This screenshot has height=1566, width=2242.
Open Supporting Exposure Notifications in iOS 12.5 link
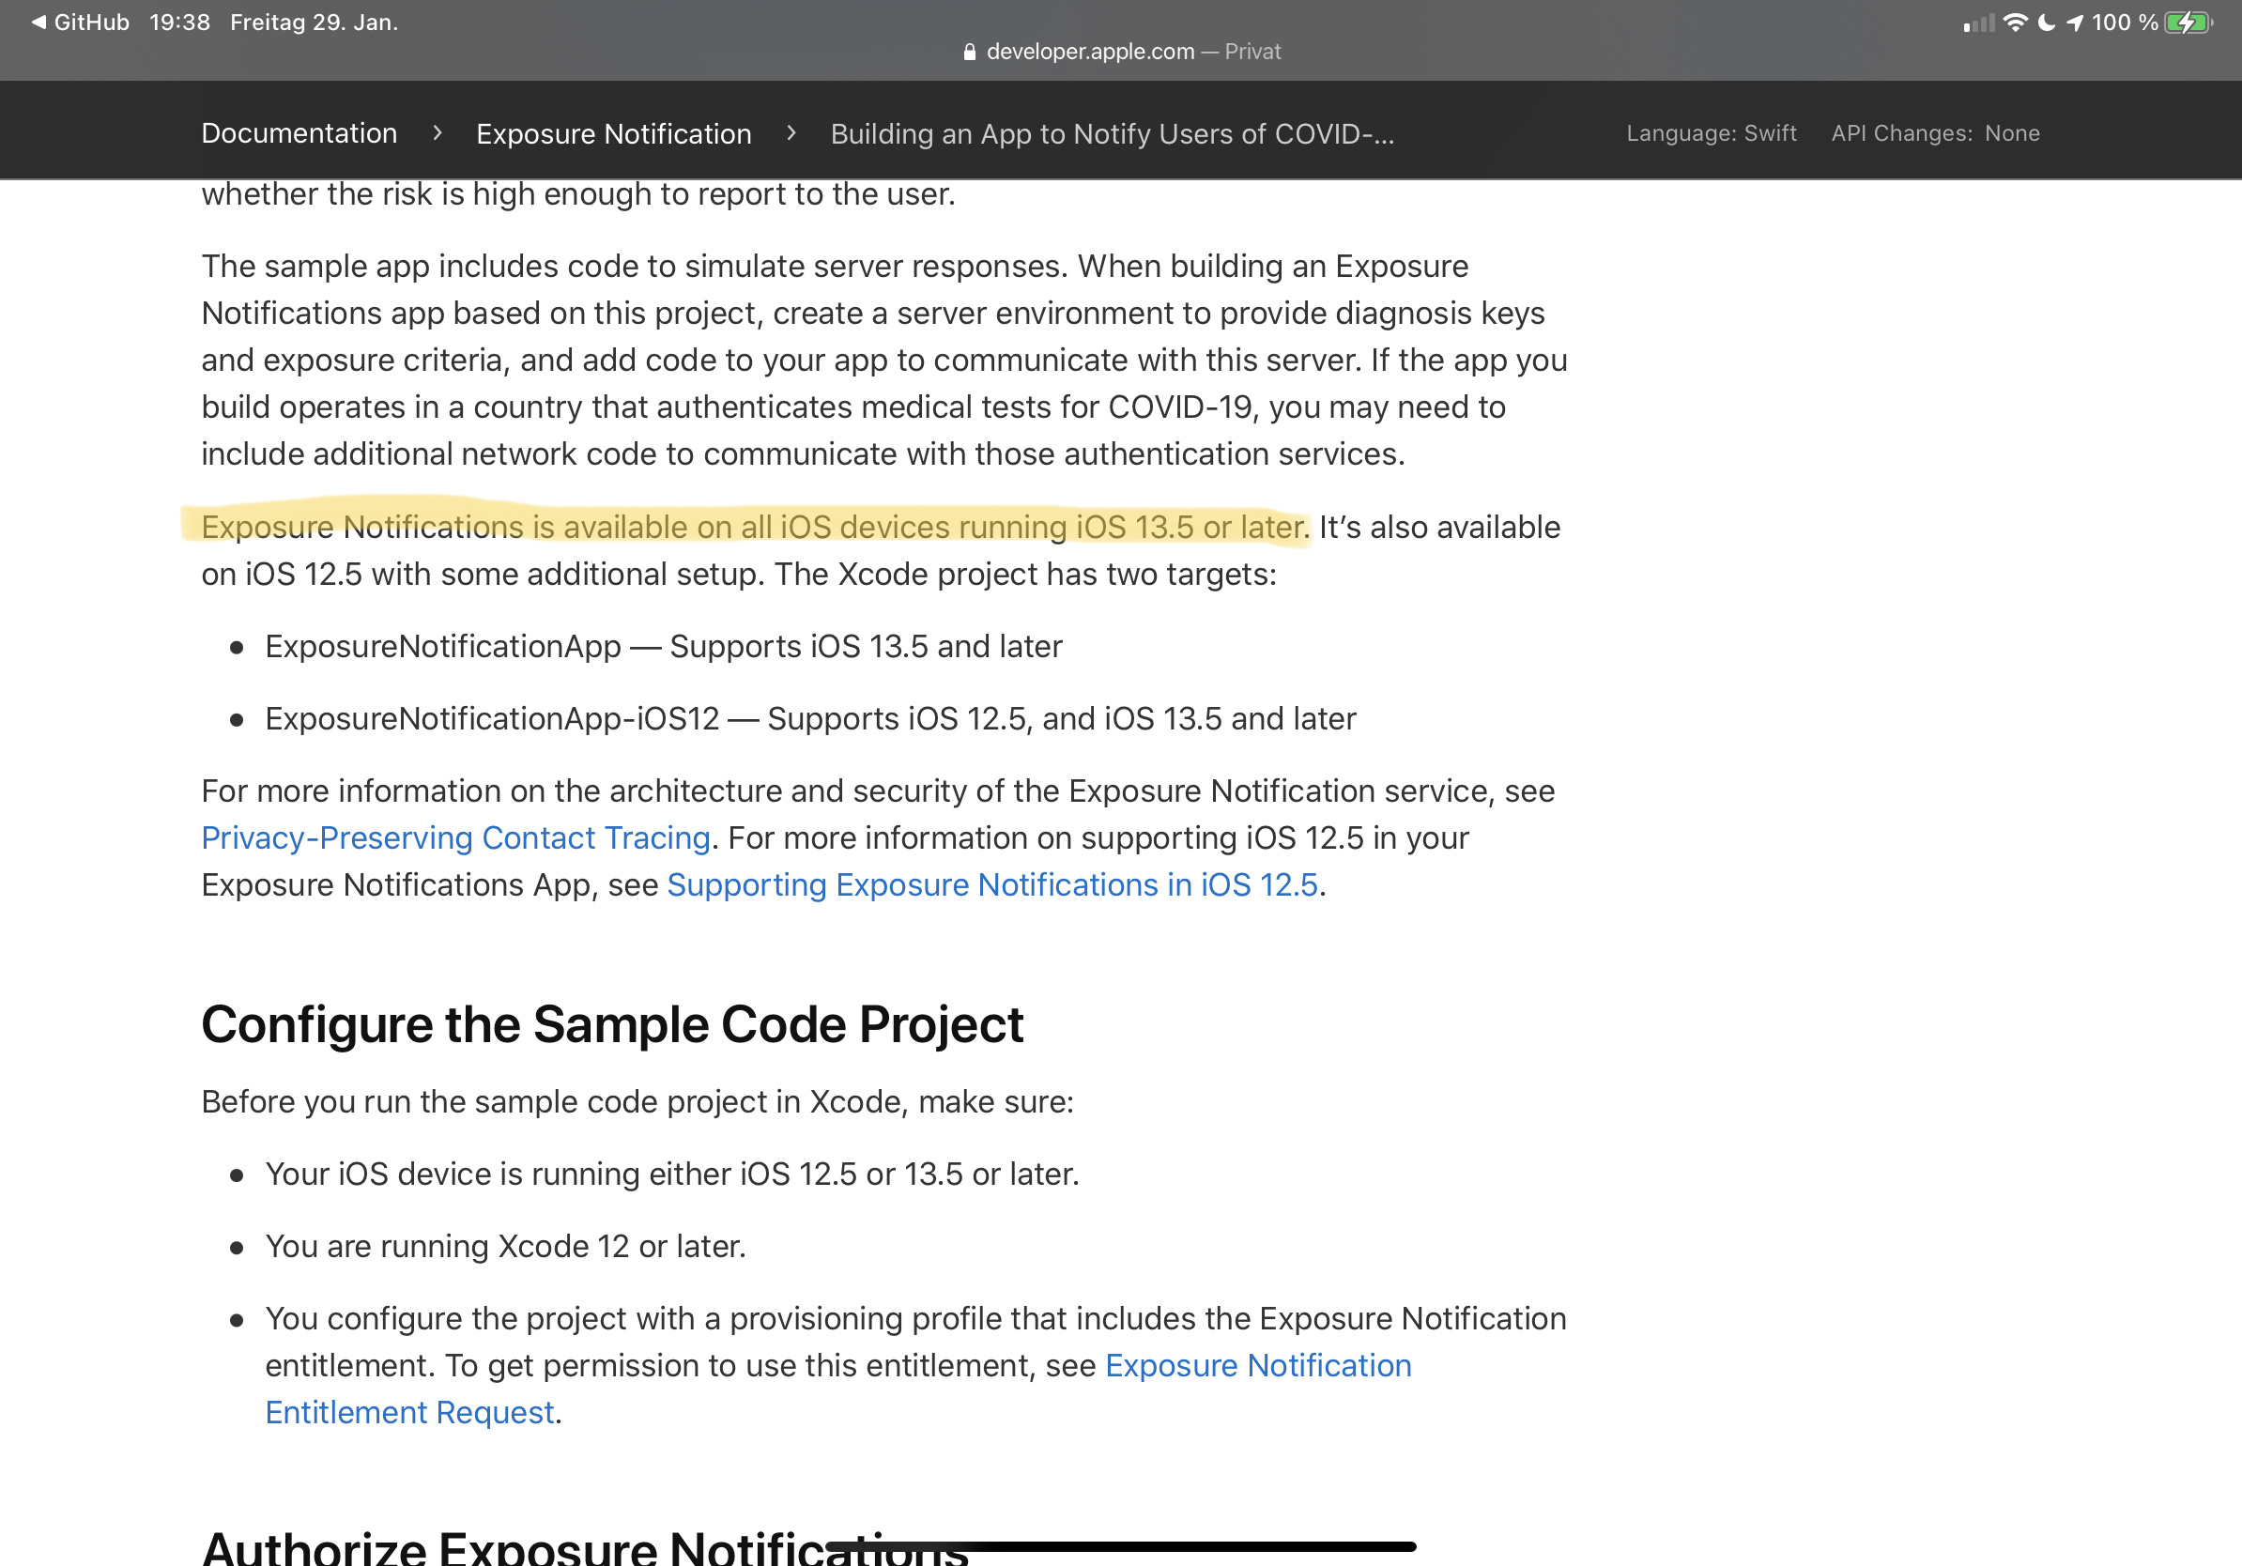click(x=991, y=884)
